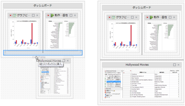The width and height of the screenshot is (185, 106).
Task: Open red triangle menu of 制作…益性 in right dashboard
Action: coord(147,17)
